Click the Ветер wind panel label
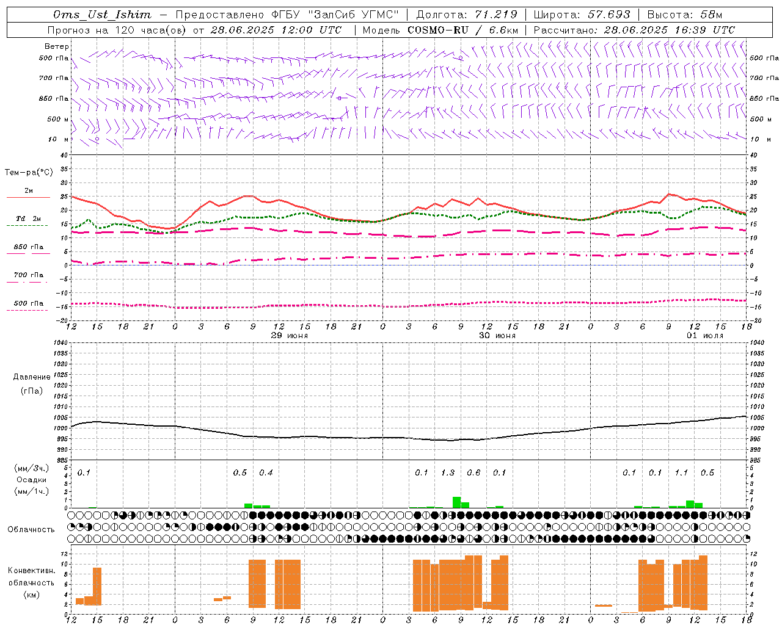 click(57, 46)
